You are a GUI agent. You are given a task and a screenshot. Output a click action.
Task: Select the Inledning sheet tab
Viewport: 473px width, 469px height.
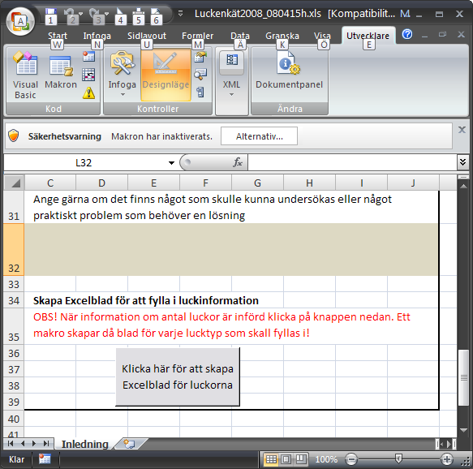(x=84, y=444)
